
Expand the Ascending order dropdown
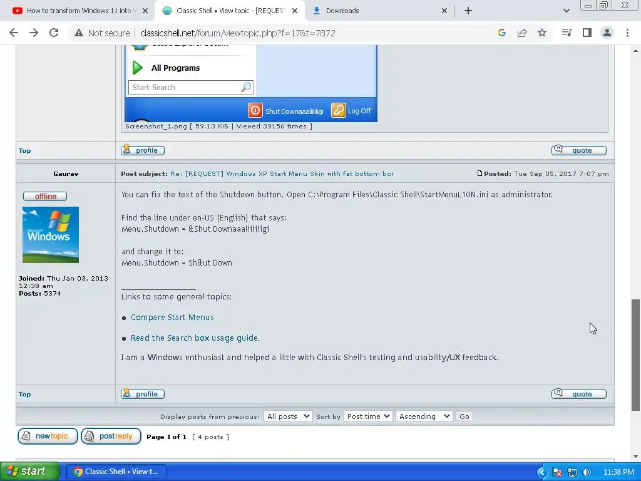coord(424,416)
